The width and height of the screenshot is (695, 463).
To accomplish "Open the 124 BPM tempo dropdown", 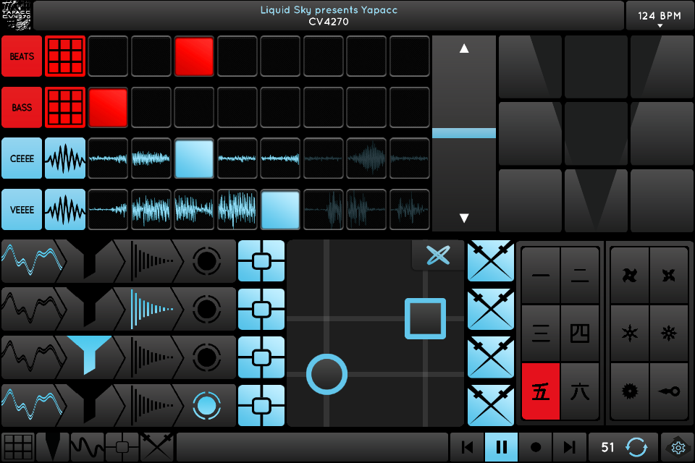I will (659, 17).
